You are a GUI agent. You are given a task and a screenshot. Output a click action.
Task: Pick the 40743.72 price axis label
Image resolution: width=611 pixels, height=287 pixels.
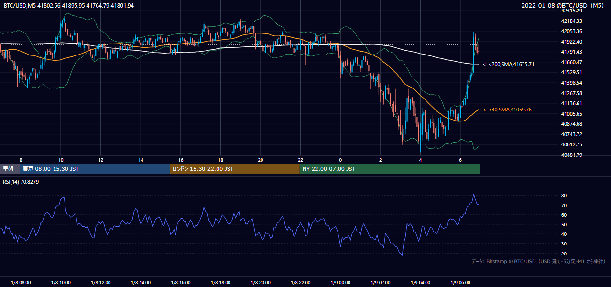572,134
